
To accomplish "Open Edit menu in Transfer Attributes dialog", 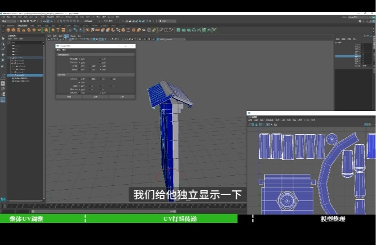I will [58, 50].
